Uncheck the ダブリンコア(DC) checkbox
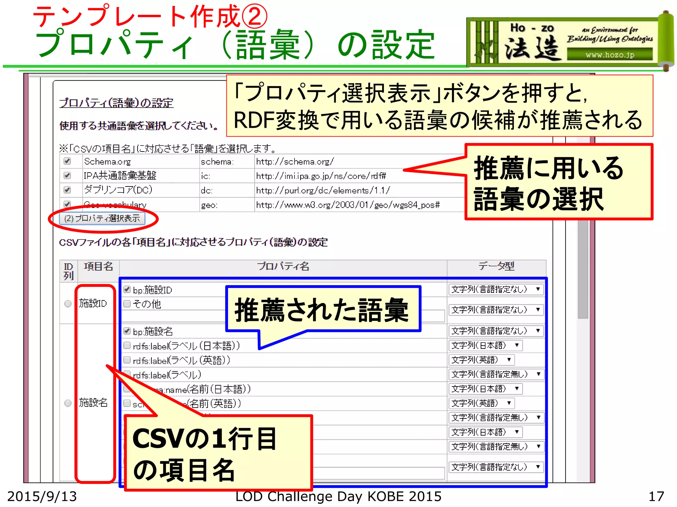The image size is (677, 507). pos(67,190)
